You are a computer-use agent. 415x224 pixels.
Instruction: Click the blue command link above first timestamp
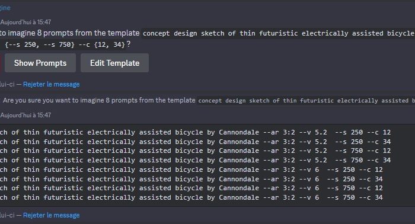click(5, 8)
